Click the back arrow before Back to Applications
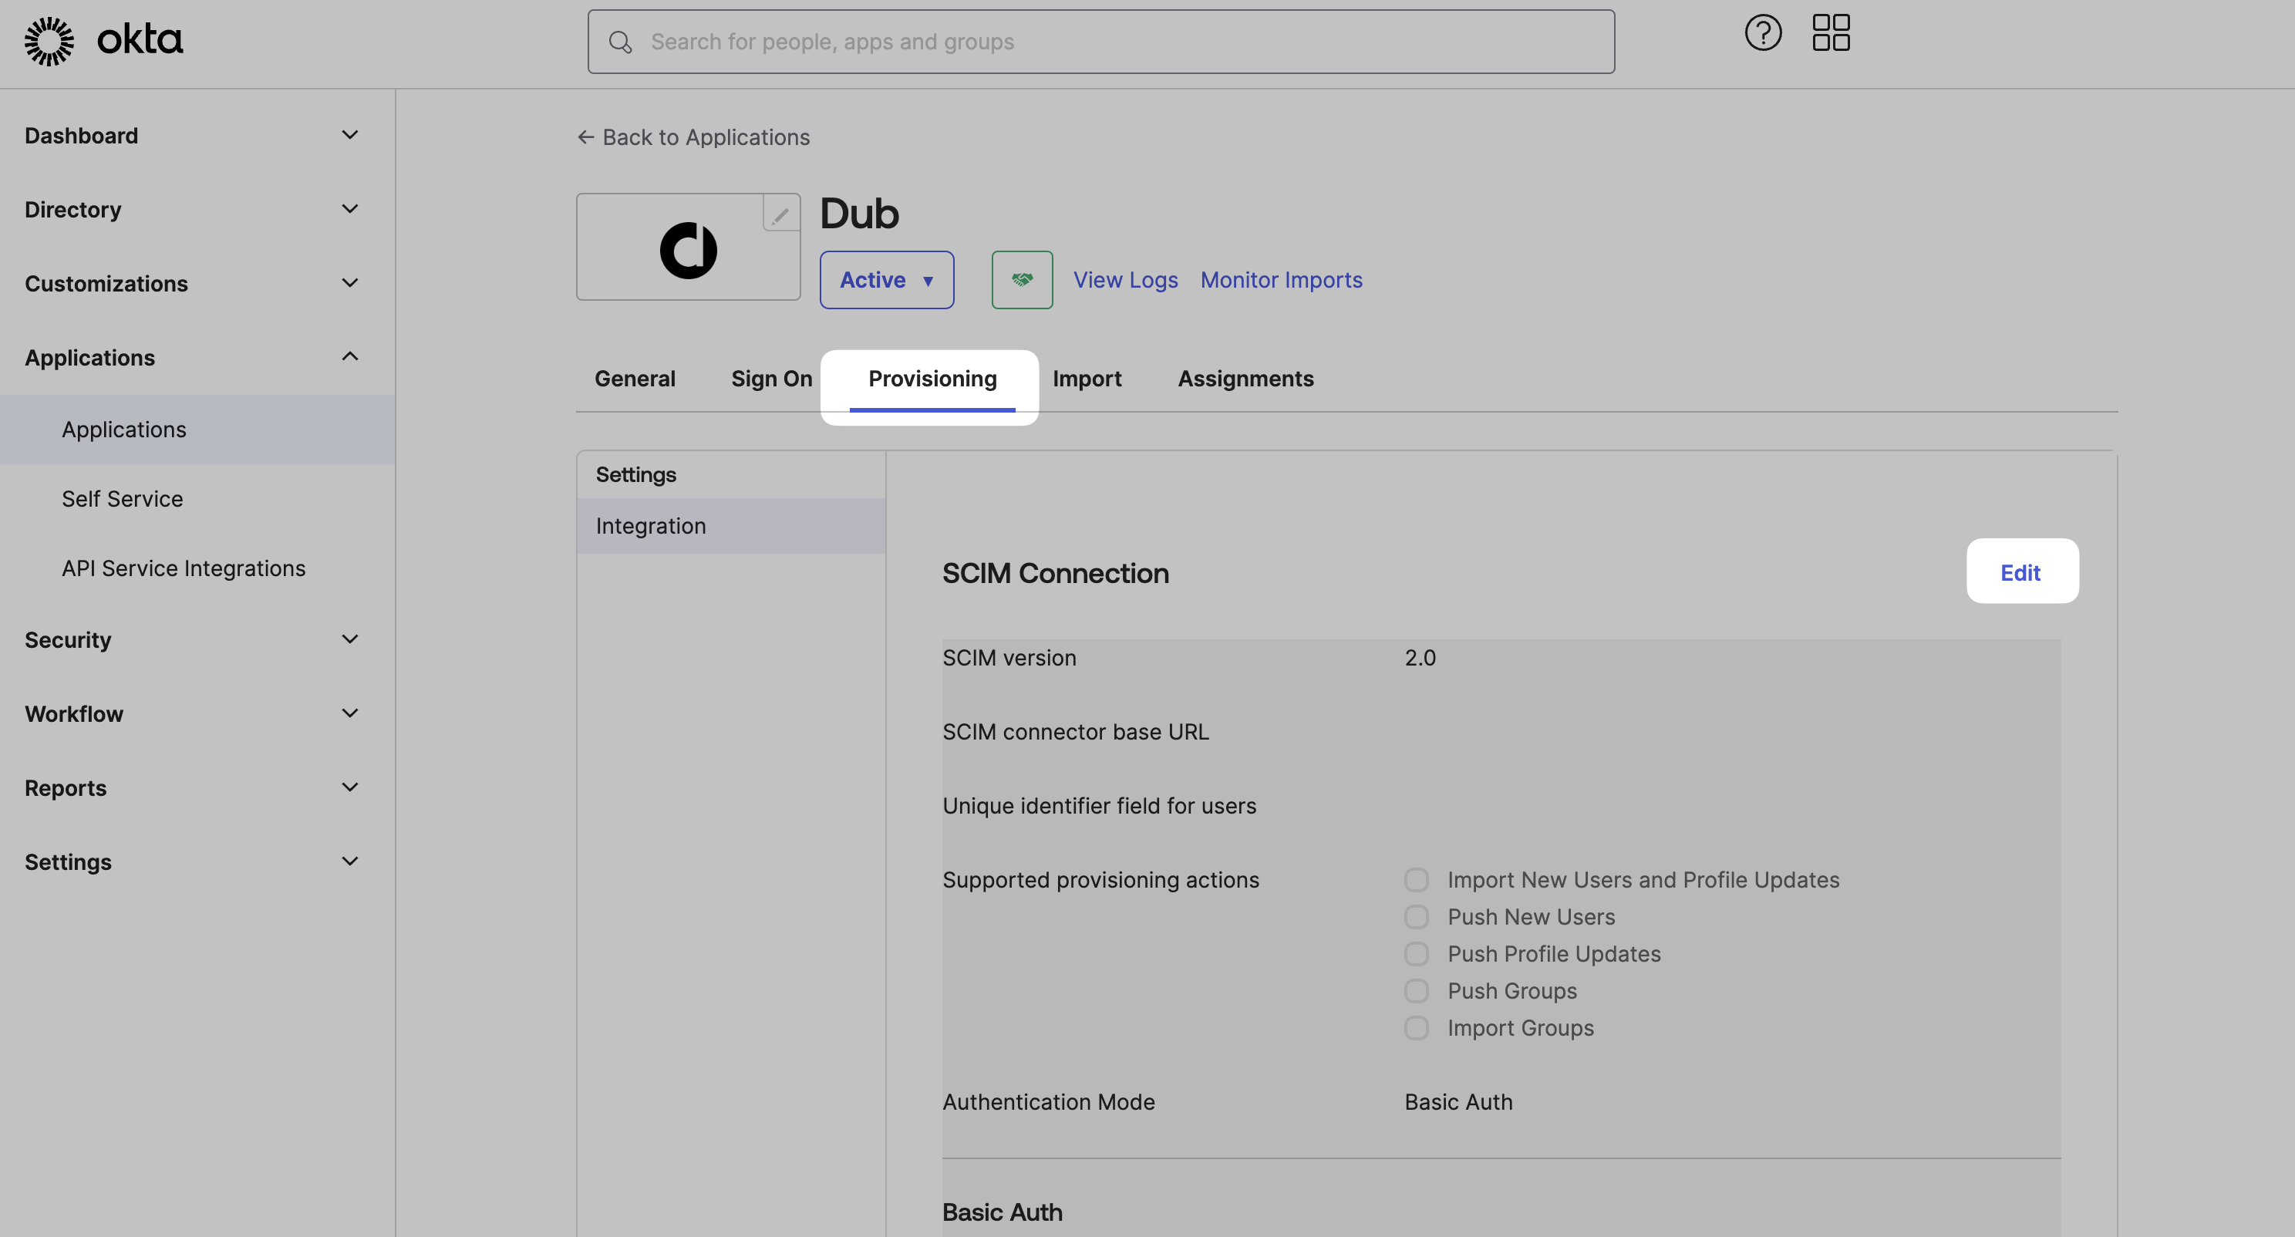The width and height of the screenshot is (2295, 1237). click(x=585, y=137)
